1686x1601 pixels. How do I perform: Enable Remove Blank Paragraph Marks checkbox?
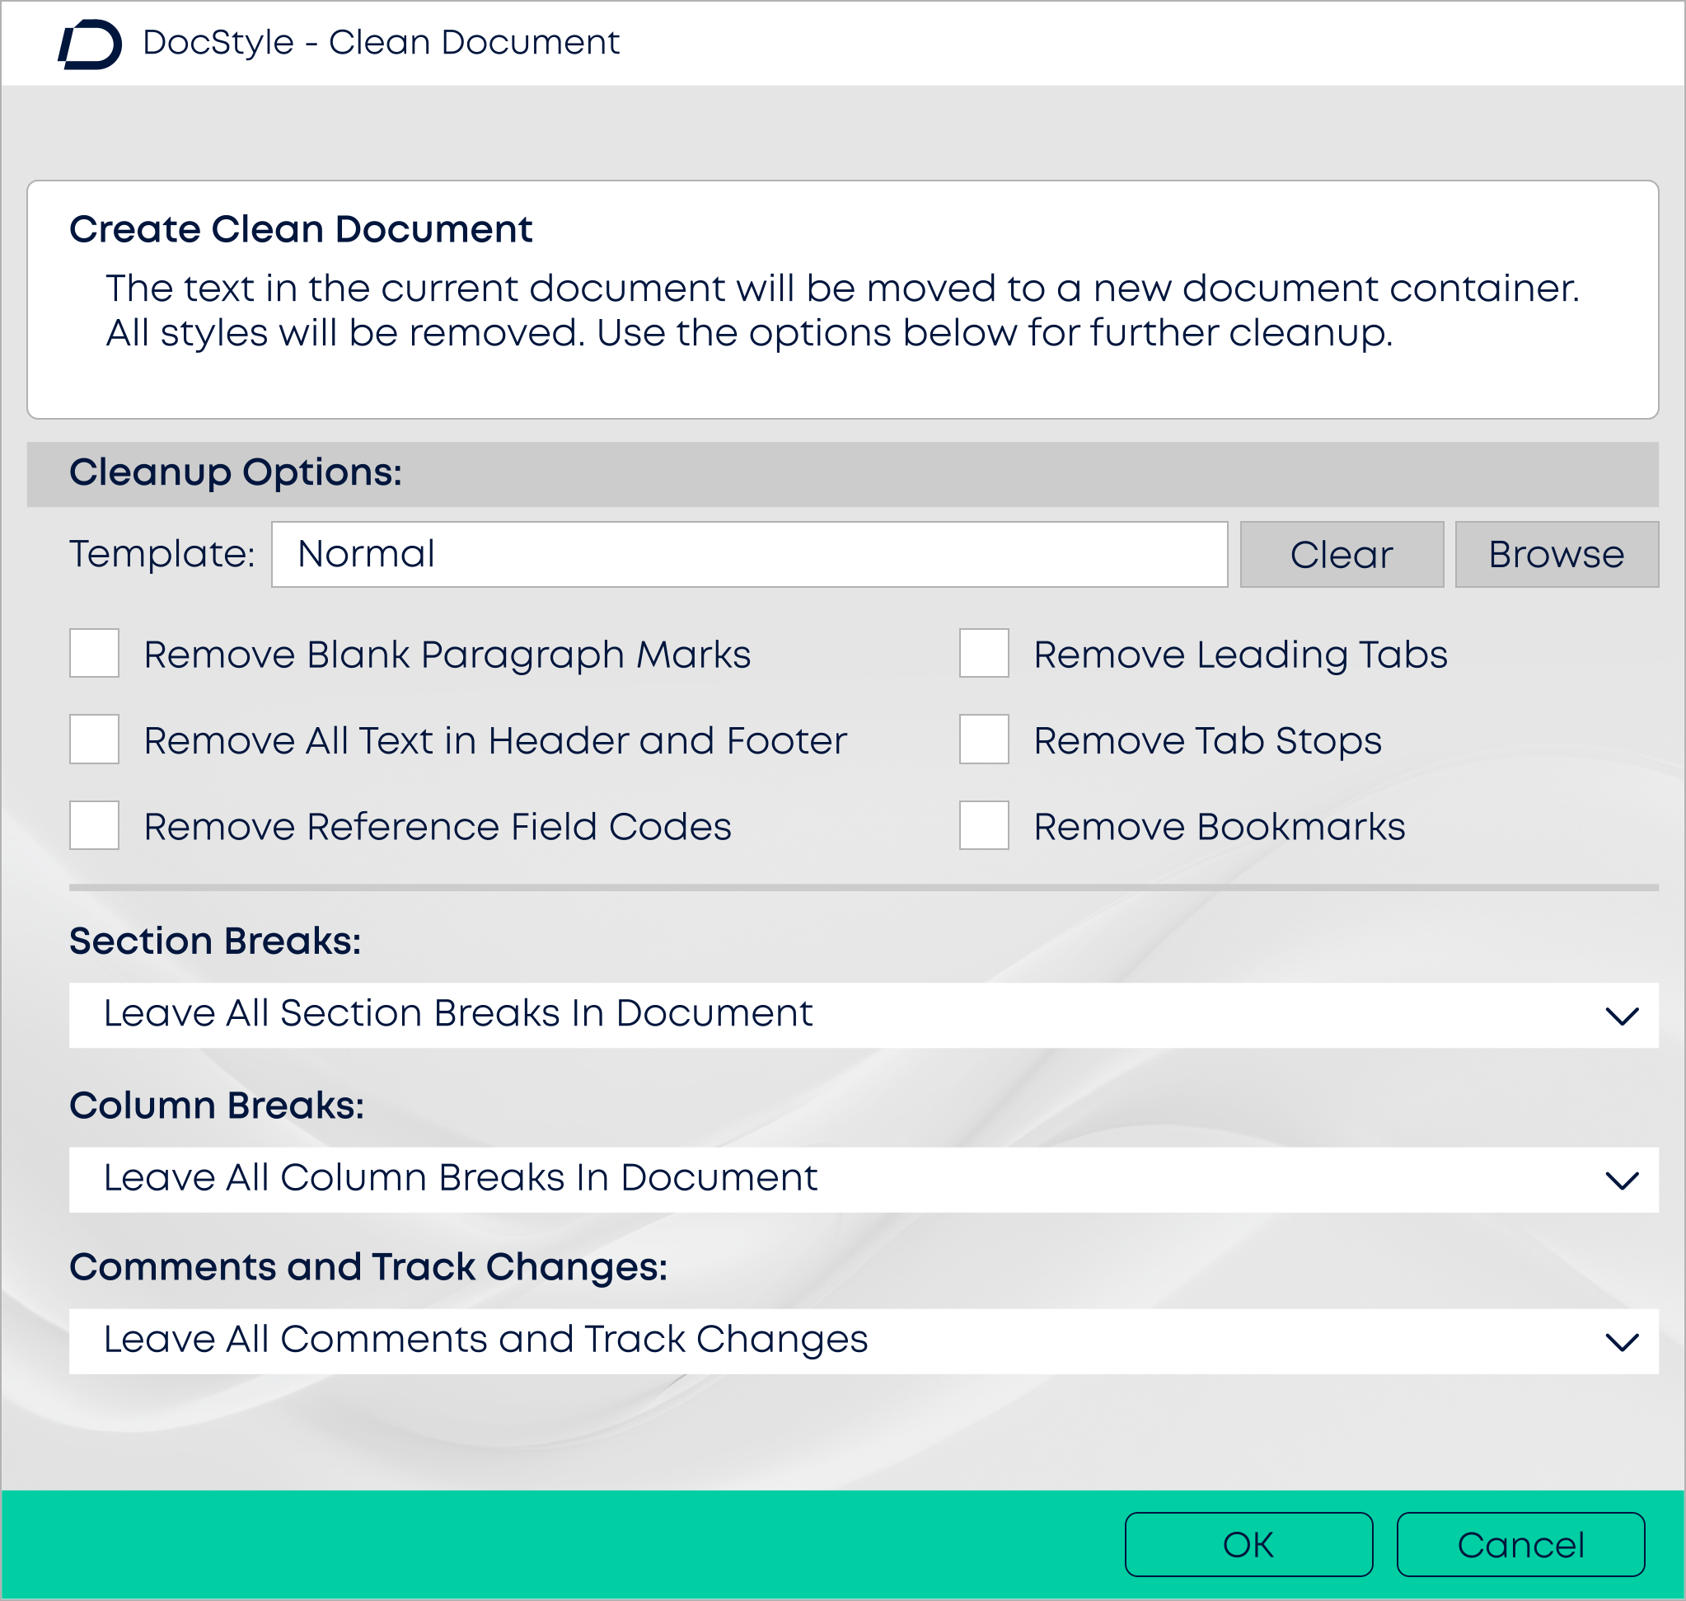(94, 653)
